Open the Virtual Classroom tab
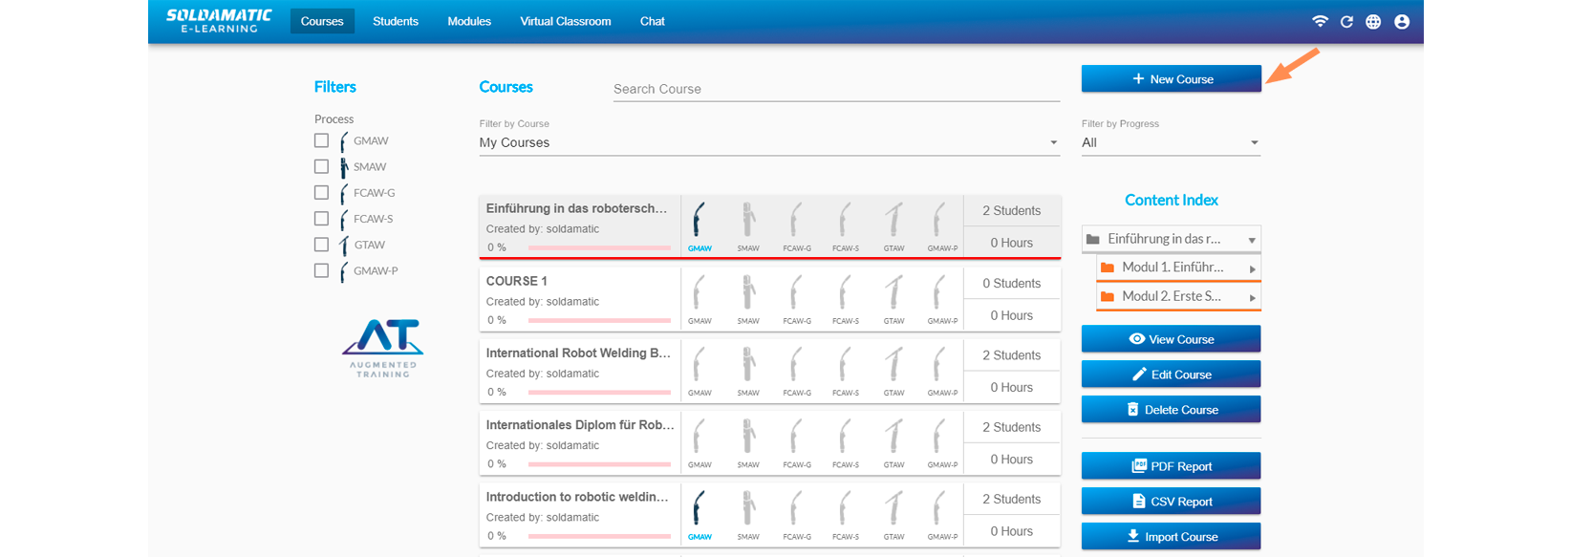Image resolution: width=1571 pixels, height=557 pixels. point(565,21)
